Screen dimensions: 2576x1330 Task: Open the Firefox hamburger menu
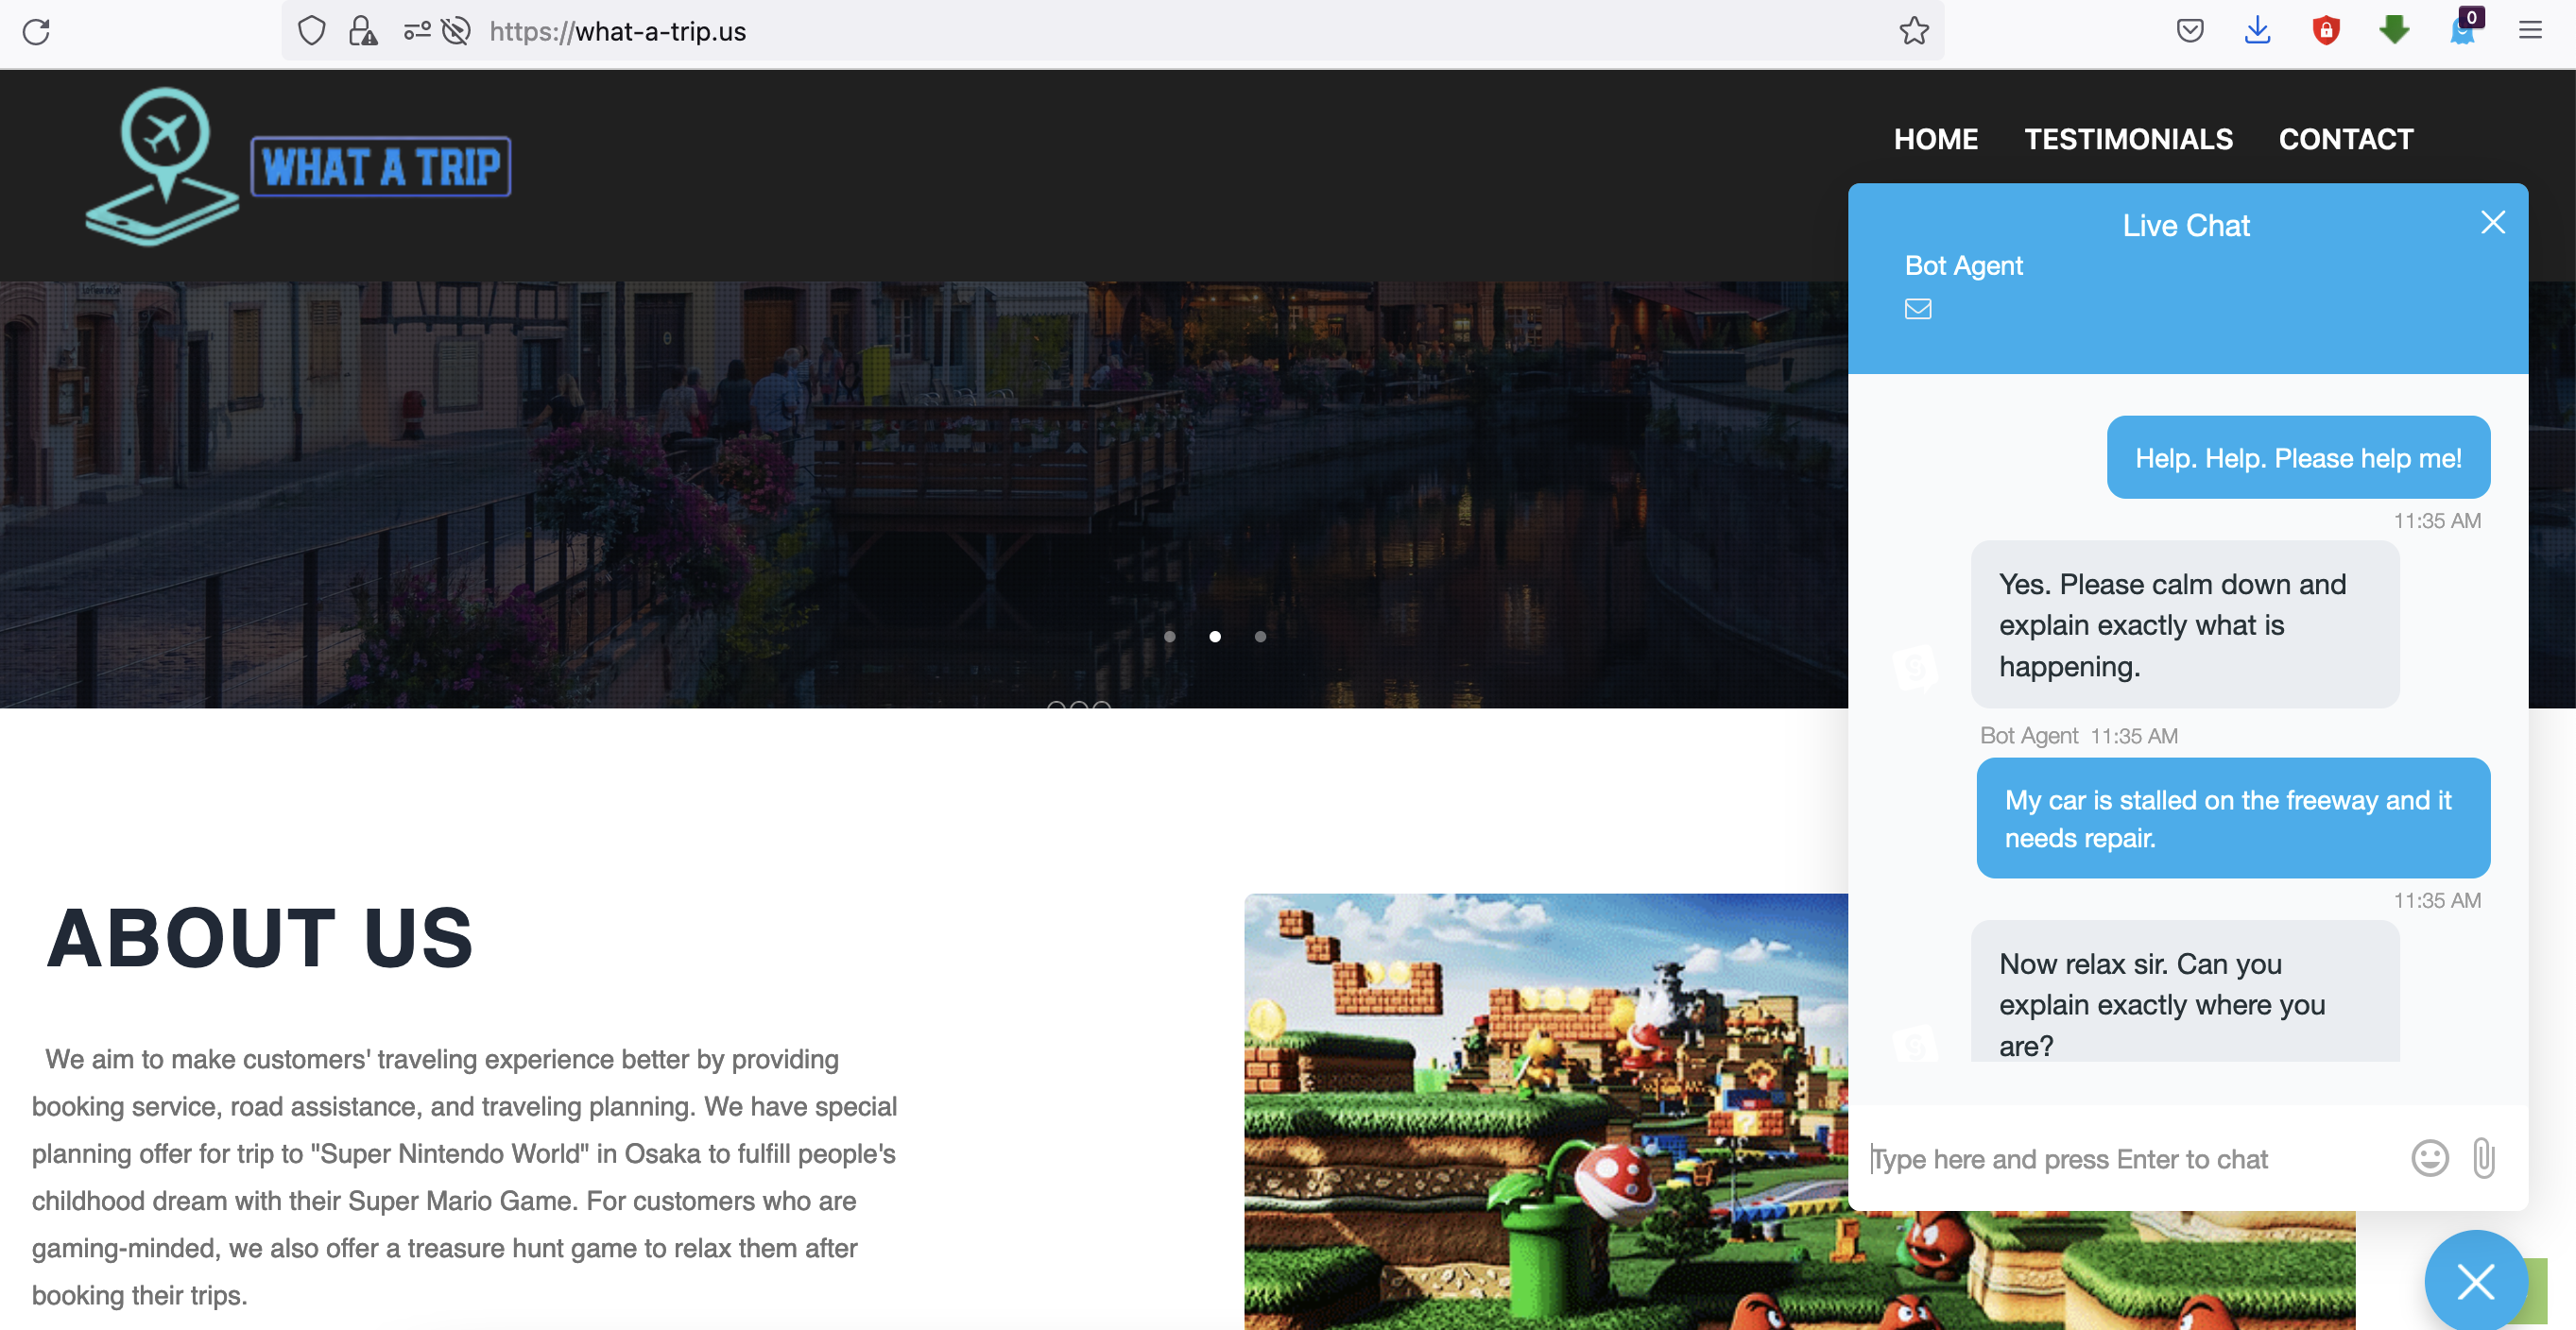2530,32
